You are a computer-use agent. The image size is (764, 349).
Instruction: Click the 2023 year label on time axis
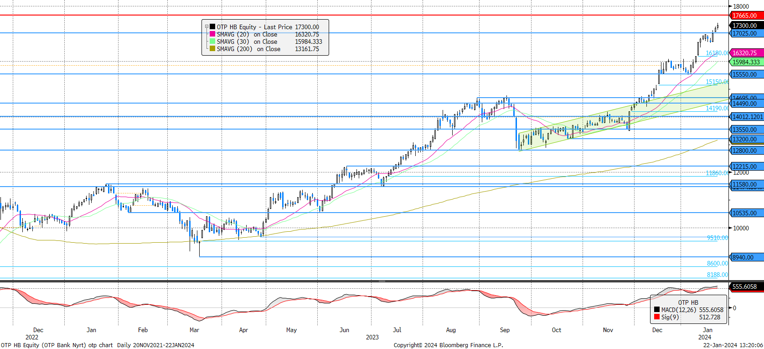click(x=372, y=337)
